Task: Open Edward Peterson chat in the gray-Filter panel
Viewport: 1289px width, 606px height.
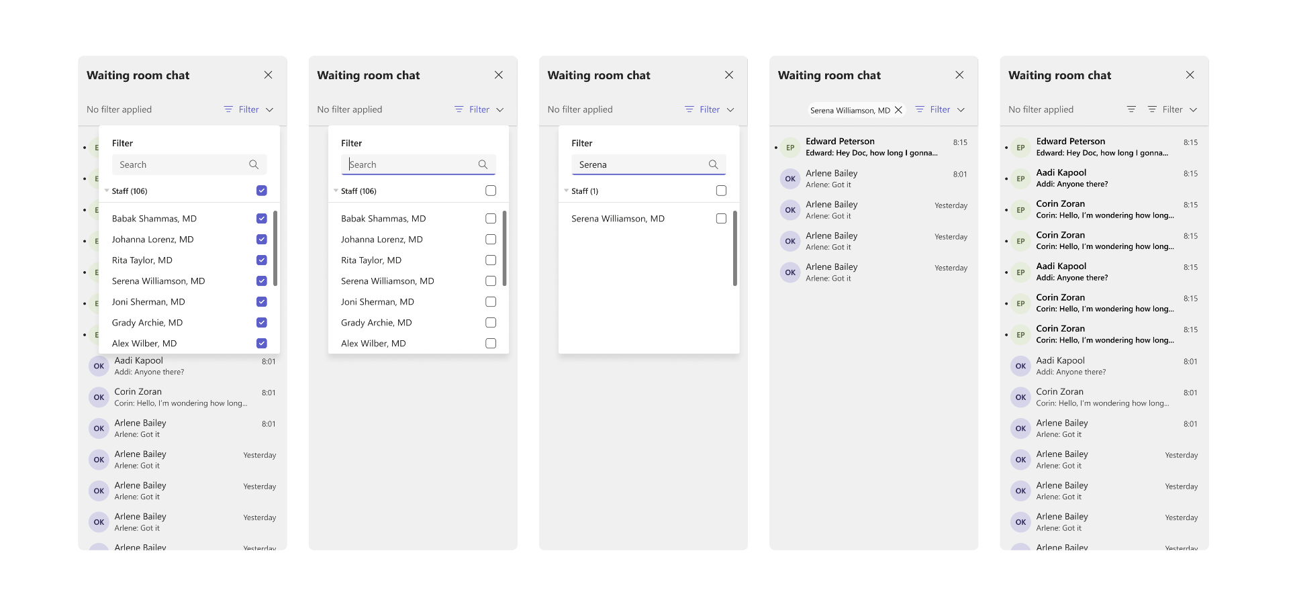Action: pyautogui.click(x=1104, y=148)
